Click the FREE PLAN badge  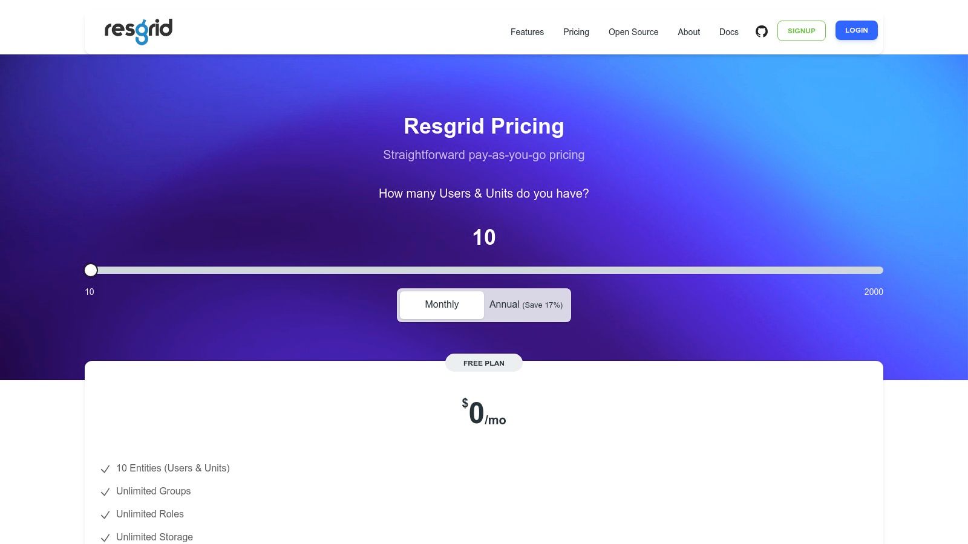tap(484, 363)
